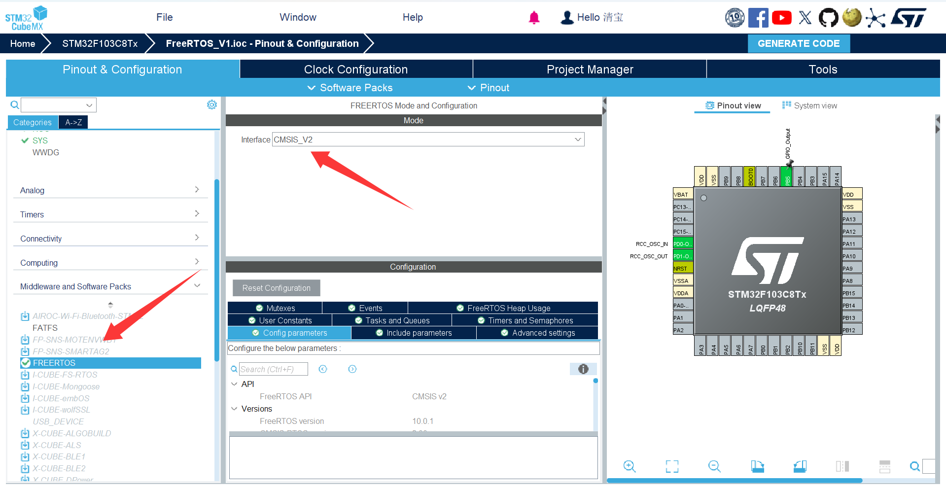Click the green PB5 pin on the chip
The width and height of the screenshot is (946, 488).
(x=786, y=176)
